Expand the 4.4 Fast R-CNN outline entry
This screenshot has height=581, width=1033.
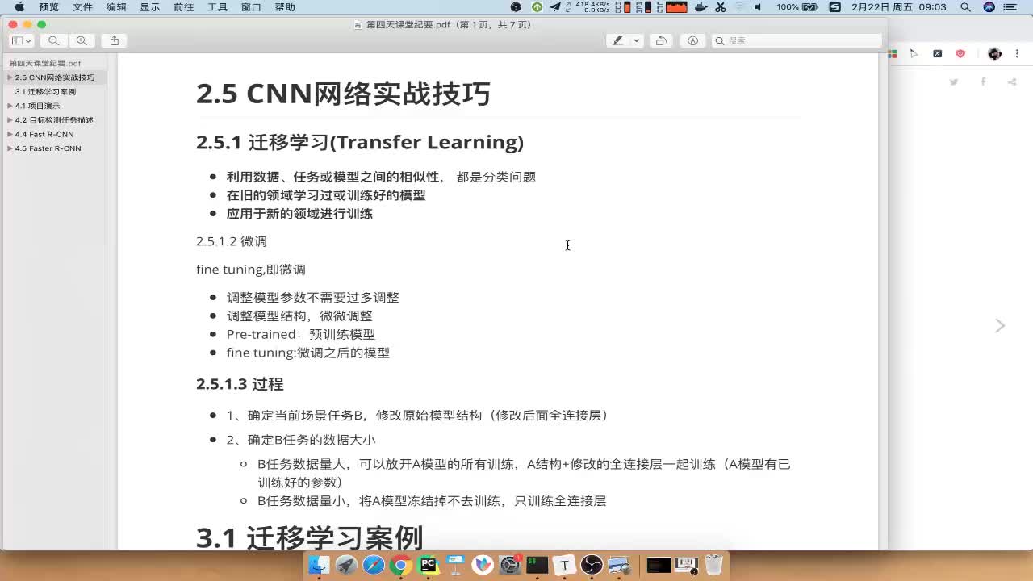click(10, 134)
